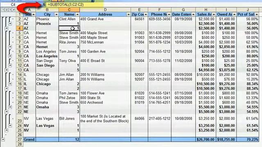This screenshot has width=262, height=147.
Task: Select column F header
Action: 160,10
